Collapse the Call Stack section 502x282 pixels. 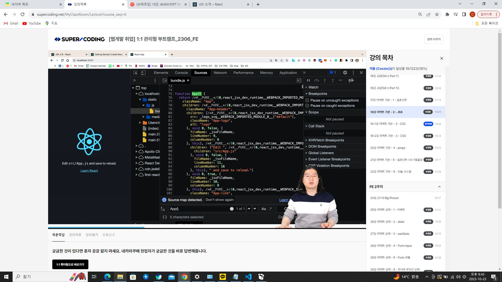306,126
